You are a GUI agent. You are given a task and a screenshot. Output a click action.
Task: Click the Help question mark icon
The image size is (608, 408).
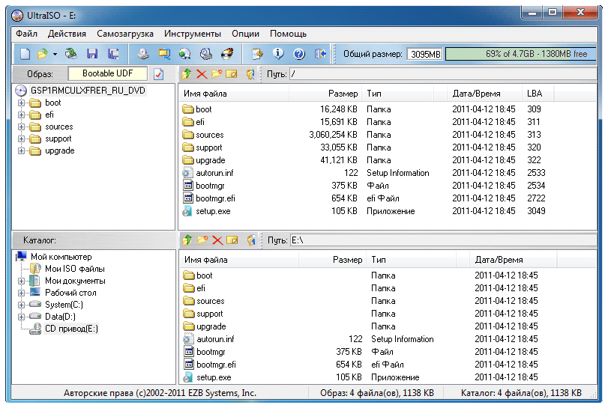point(298,54)
